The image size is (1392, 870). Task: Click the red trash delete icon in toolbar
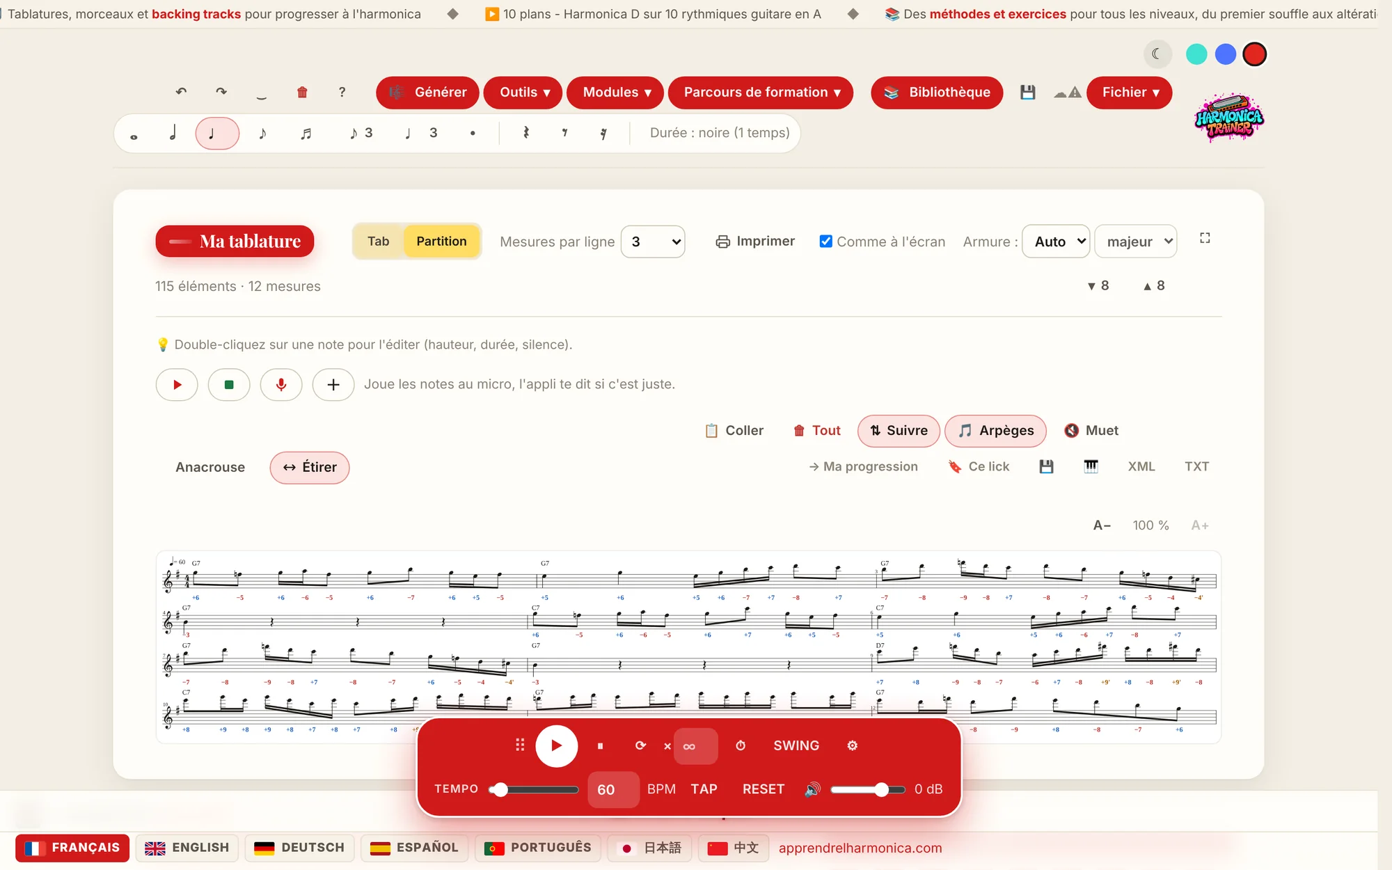[x=302, y=92]
